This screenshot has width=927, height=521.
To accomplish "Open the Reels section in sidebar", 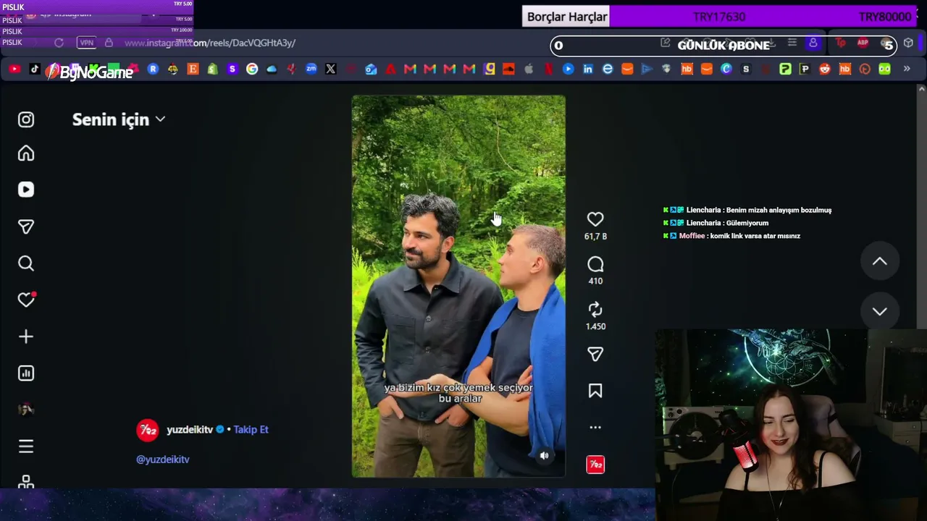I will pos(26,190).
